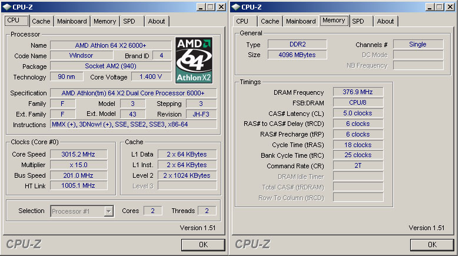Click the Code Name value Windsor
Screen dimensions: 459x256
tap(81, 56)
